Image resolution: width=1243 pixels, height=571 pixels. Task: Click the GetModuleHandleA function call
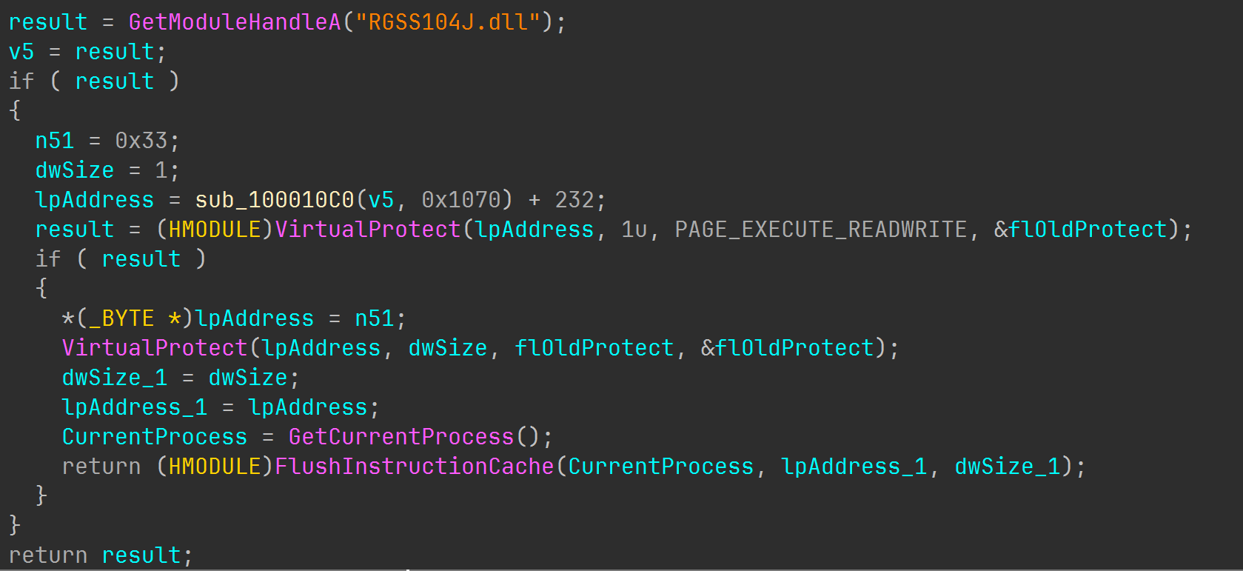(x=234, y=22)
